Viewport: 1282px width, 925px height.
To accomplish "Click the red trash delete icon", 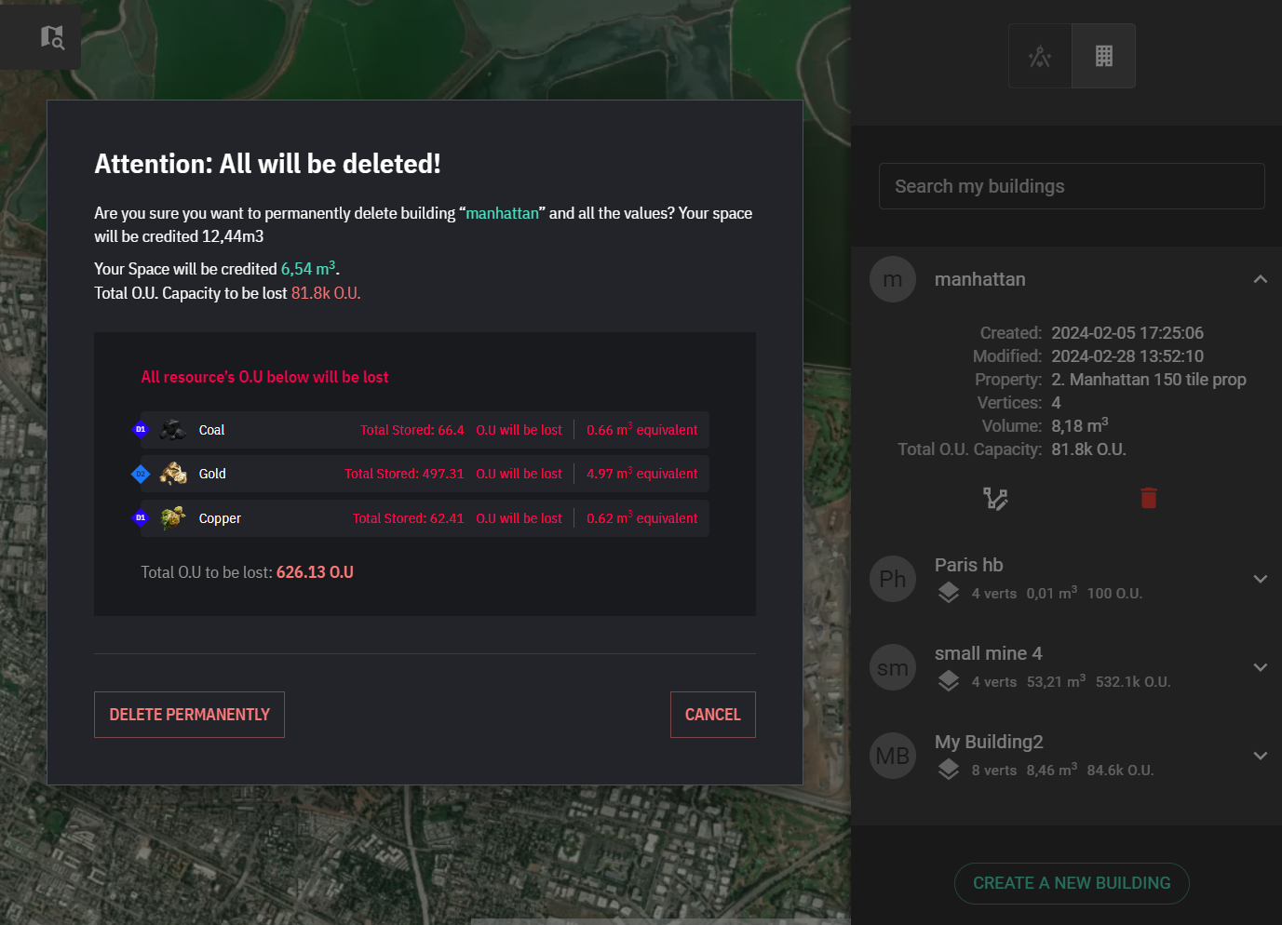I will point(1148,499).
